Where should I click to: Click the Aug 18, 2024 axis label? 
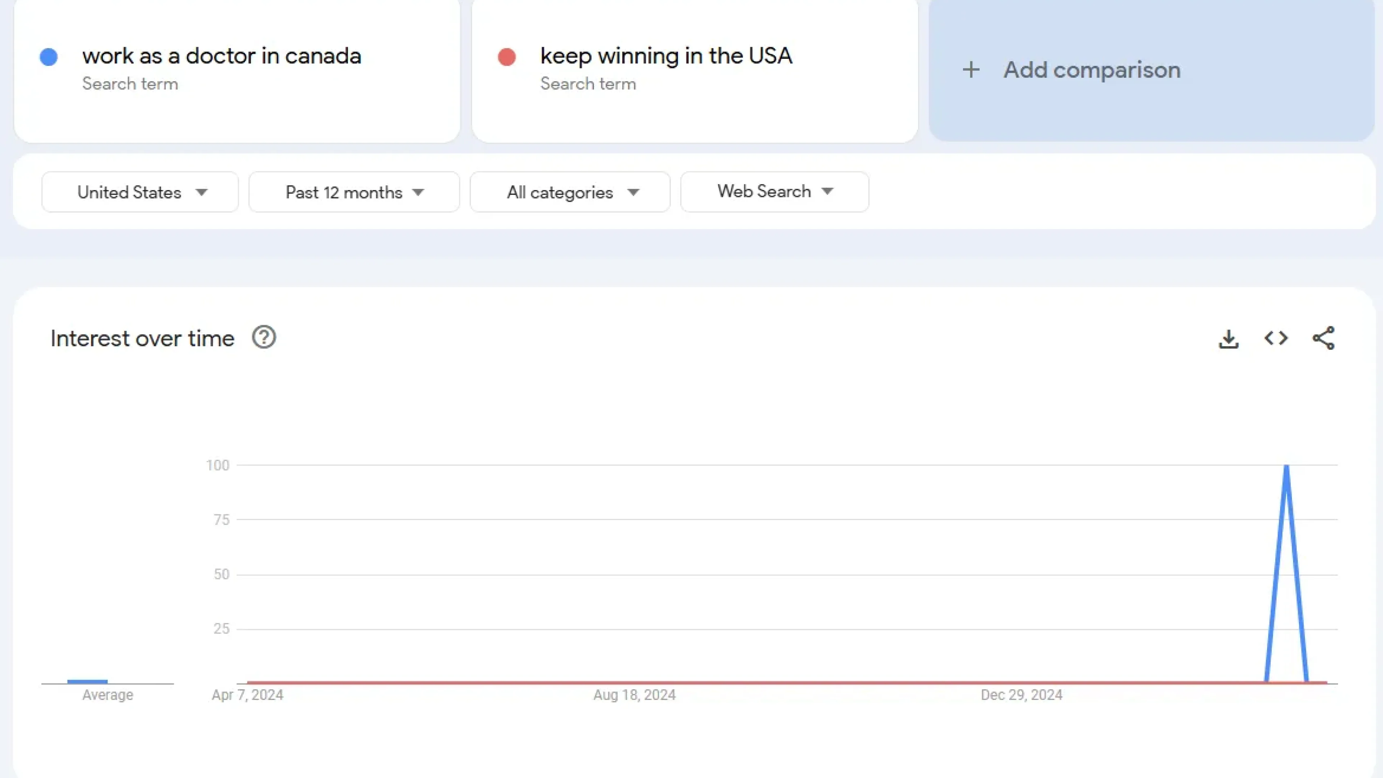pos(635,695)
